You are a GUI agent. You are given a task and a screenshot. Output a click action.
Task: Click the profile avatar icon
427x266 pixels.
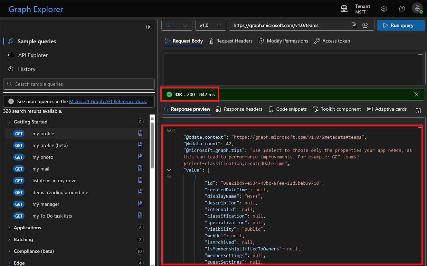click(x=417, y=8)
